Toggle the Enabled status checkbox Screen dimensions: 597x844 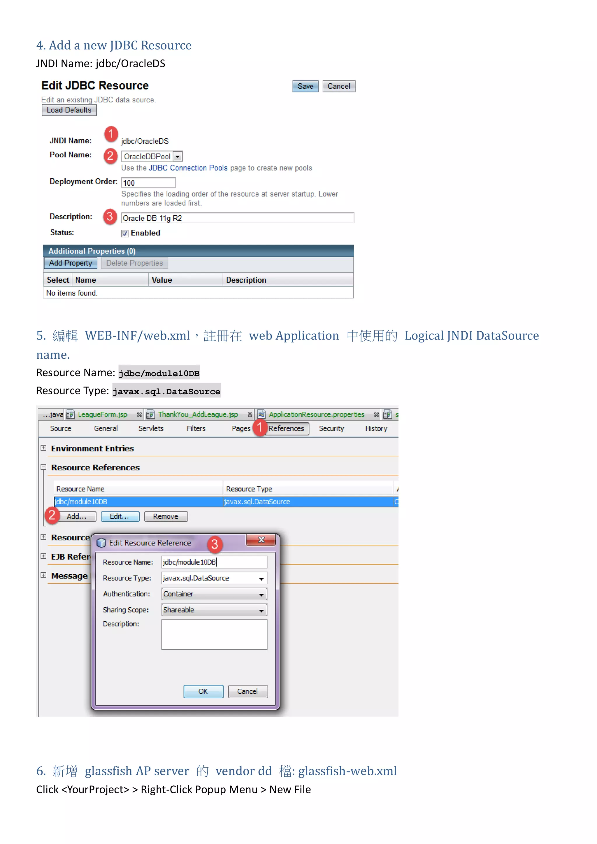(125, 233)
